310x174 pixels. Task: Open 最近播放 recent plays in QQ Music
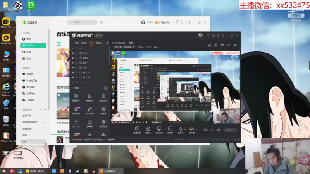[x=33, y=87]
